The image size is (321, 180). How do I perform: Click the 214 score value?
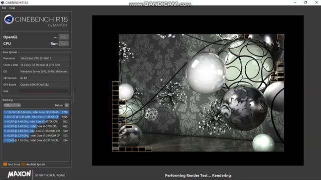click(65, 140)
